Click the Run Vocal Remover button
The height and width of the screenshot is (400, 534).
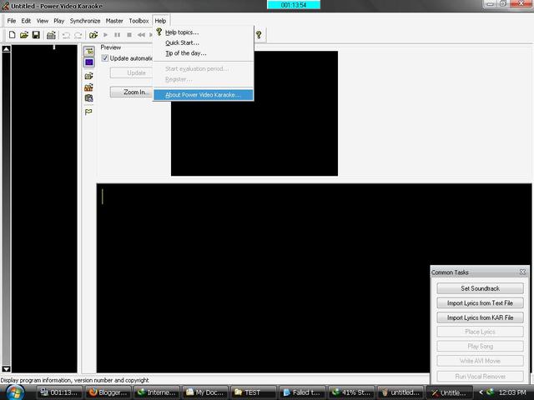481,376
